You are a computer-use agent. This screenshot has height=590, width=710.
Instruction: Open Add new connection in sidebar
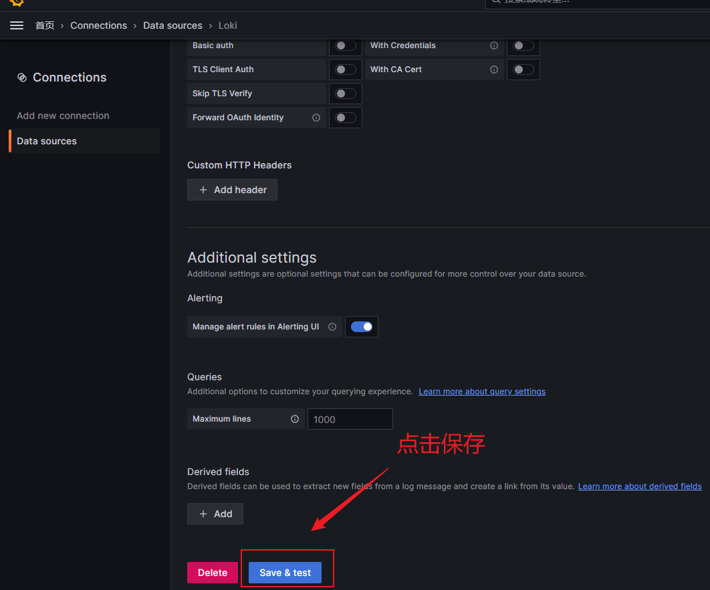pyautogui.click(x=63, y=116)
